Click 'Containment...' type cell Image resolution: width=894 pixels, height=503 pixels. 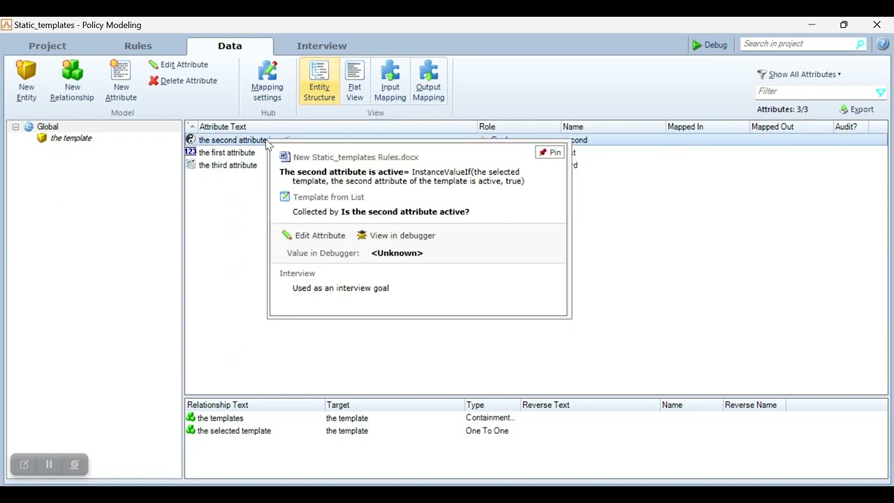click(x=490, y=418)
